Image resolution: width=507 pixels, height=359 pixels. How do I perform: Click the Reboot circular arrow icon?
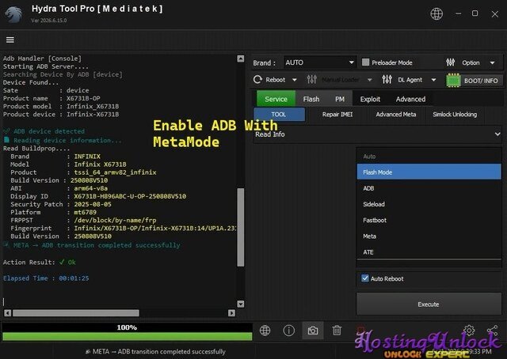[x=257, y=79]
